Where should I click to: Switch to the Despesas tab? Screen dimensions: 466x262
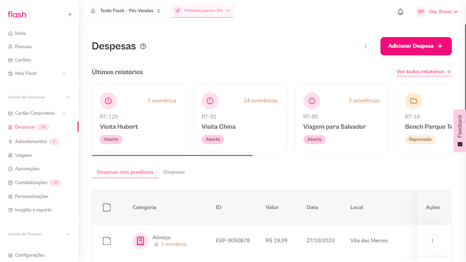174,172
